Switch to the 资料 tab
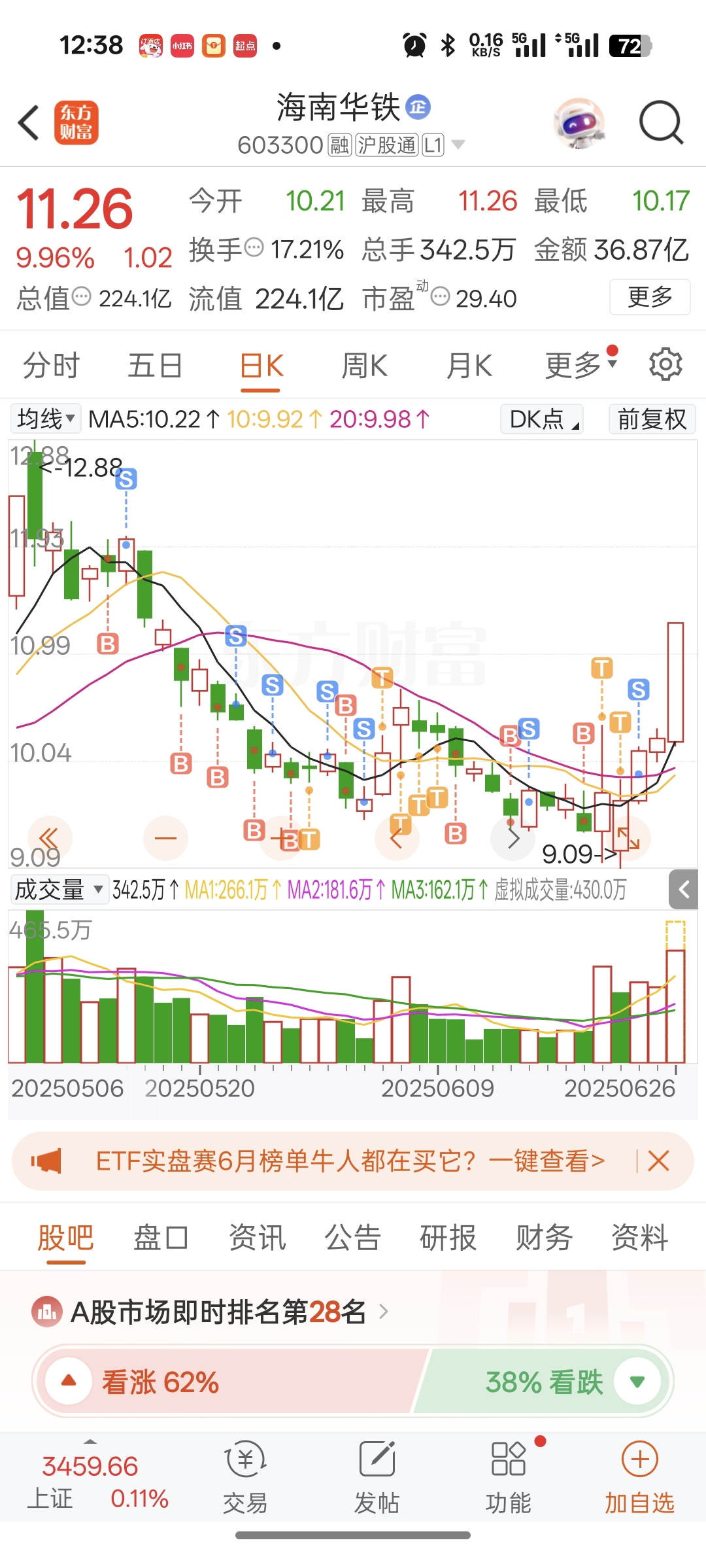The height and width of the screenshot is (1553, 706). pos(639,1238)
